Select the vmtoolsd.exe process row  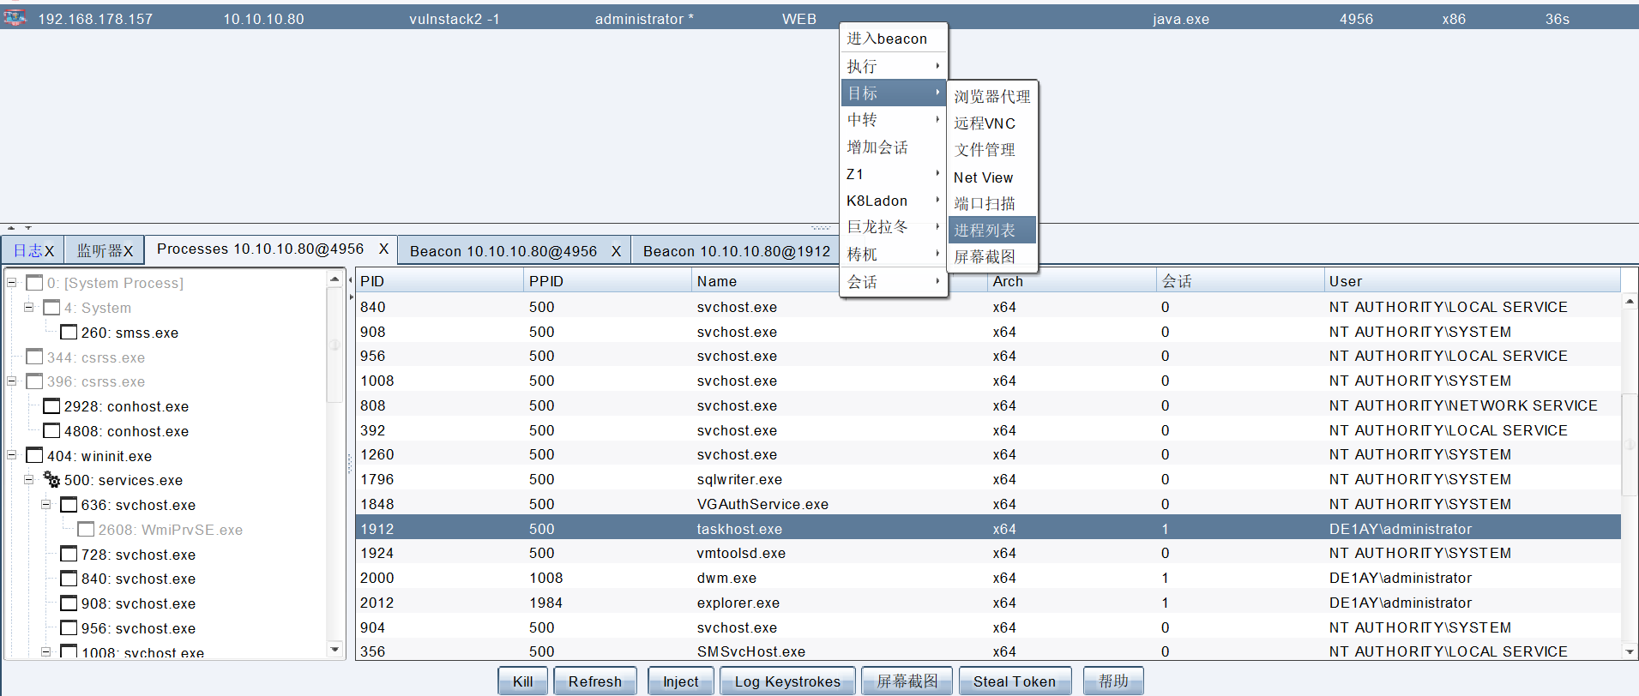tap(988, 553)
